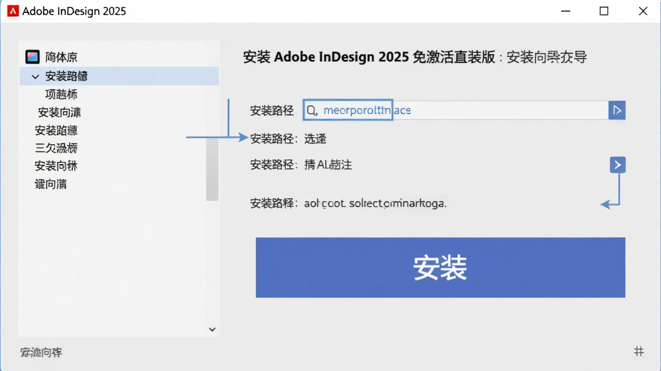Click the colorful icon at top of sidebar

click(x=32, y=57)
